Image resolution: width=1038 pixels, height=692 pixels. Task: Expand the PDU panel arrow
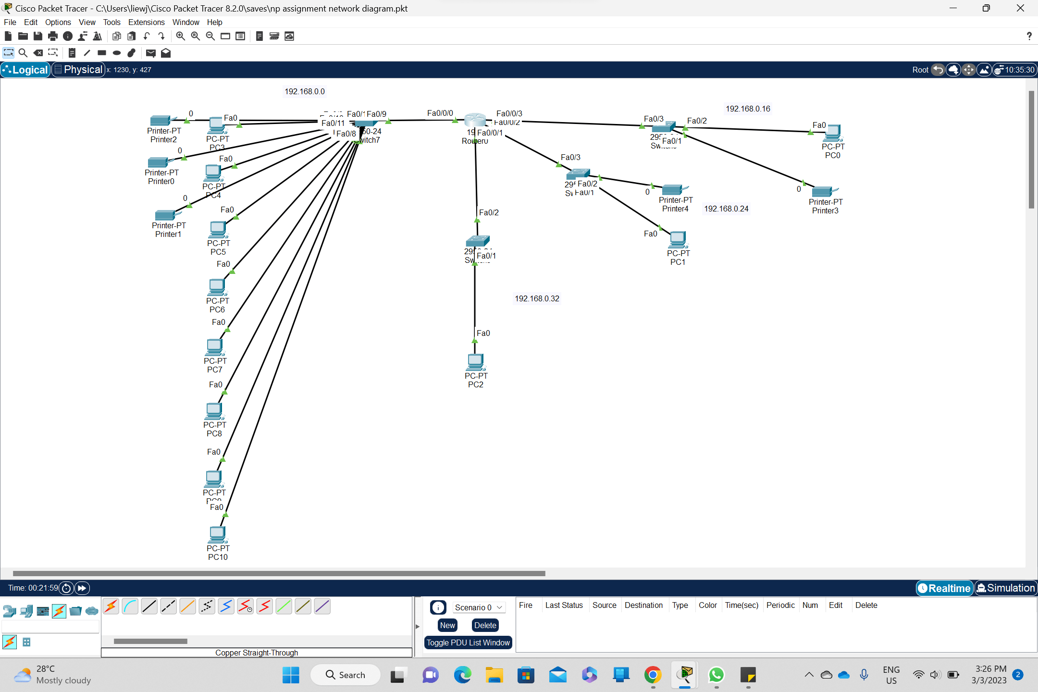point(417,626)
